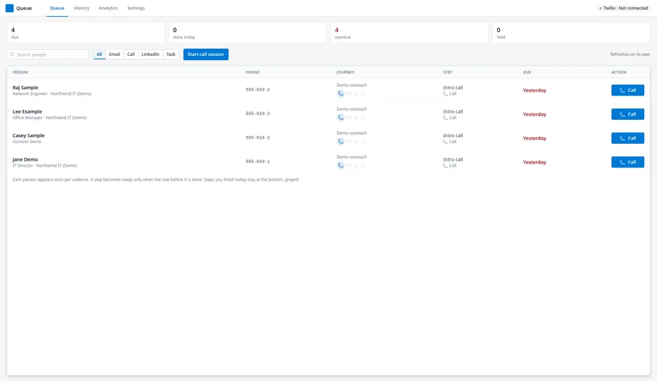Screen dimensions: 657x381
Task: Switch to the History tab
Action: [81, 8]
